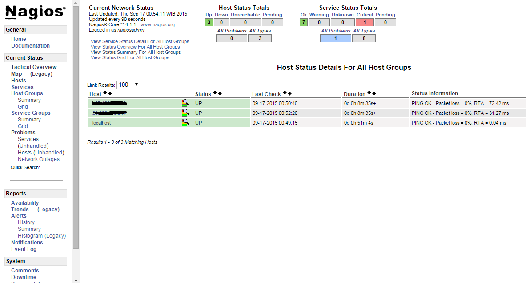This screenshot has height=283, width=526.
Task: Focus the Quick Search input box
Action: 36,176
